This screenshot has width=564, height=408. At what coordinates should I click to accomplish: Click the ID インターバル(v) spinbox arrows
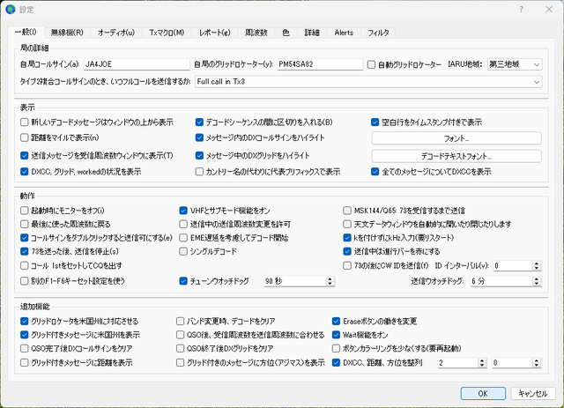click(x=537, y=265)
